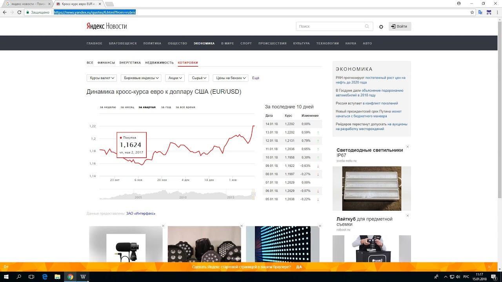
Task: Show hidden system tray icons
Action: [x=446, y=277]
